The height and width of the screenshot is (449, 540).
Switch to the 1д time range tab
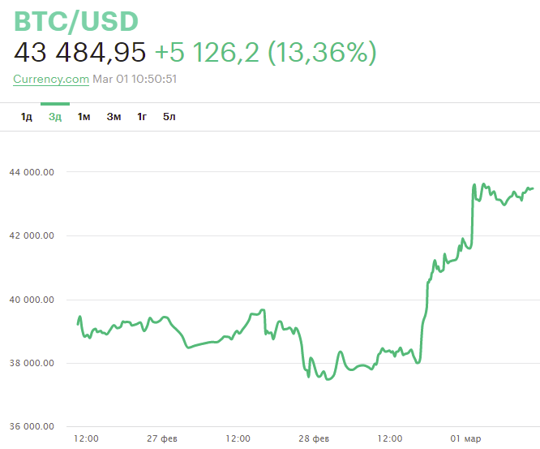pyautogui.click(x=27, y=117)
